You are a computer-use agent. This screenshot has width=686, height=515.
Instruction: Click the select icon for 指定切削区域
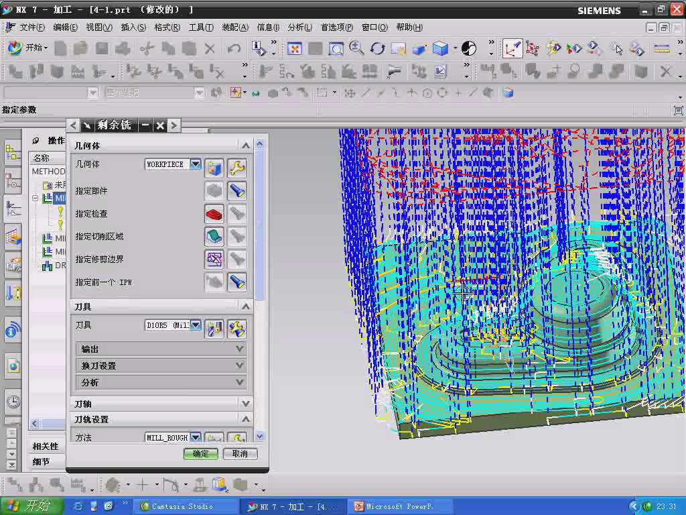214,237
